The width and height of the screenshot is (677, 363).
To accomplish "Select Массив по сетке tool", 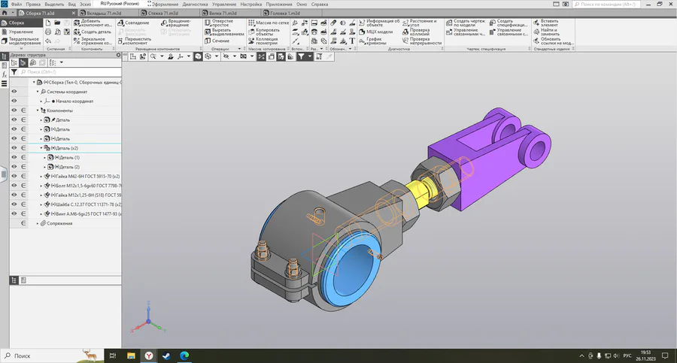I will [x=268, y=23].
